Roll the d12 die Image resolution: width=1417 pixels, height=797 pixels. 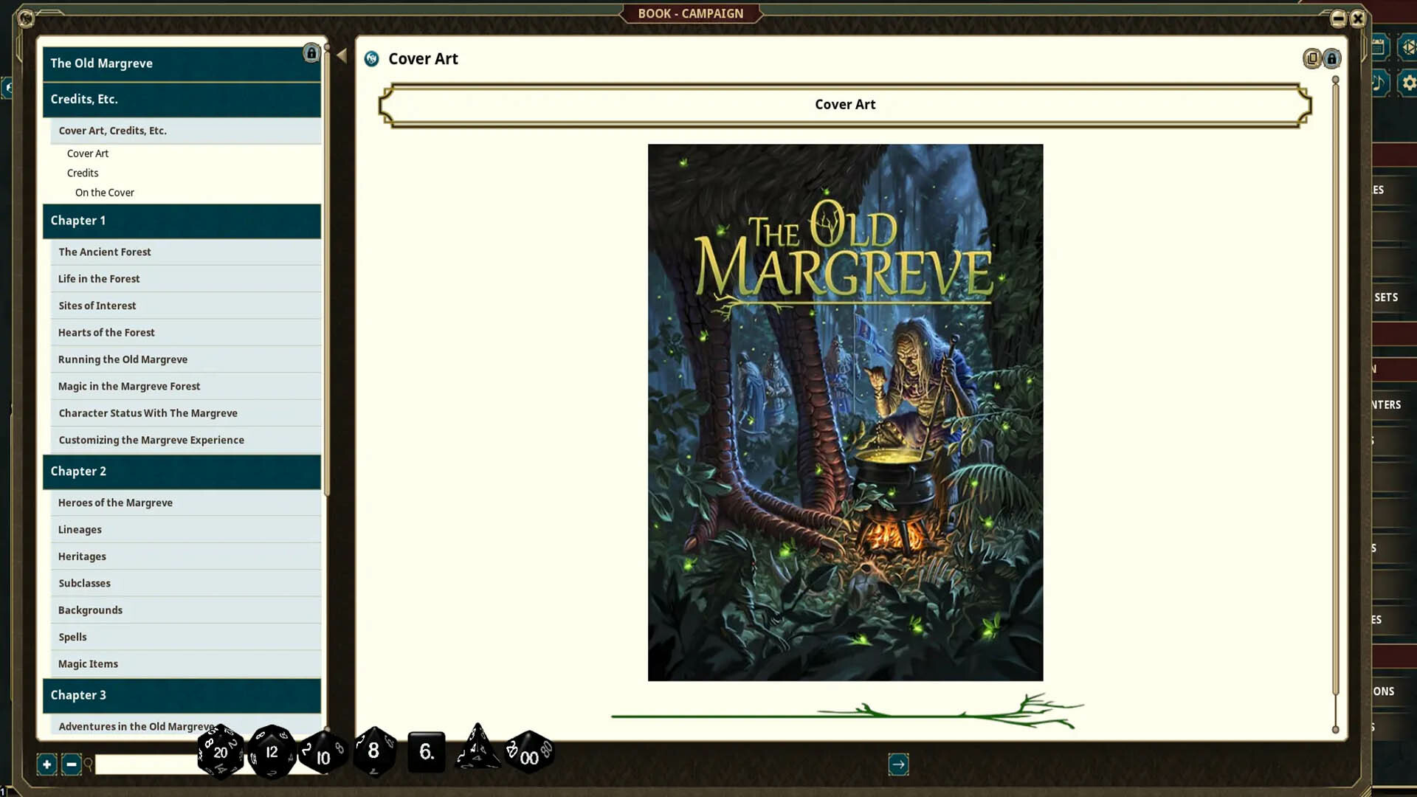[272, 751]
